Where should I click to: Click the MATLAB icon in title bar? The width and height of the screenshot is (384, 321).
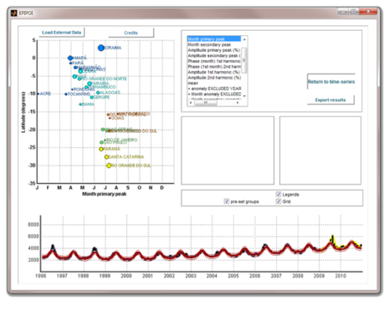click(x=13, y=13)
